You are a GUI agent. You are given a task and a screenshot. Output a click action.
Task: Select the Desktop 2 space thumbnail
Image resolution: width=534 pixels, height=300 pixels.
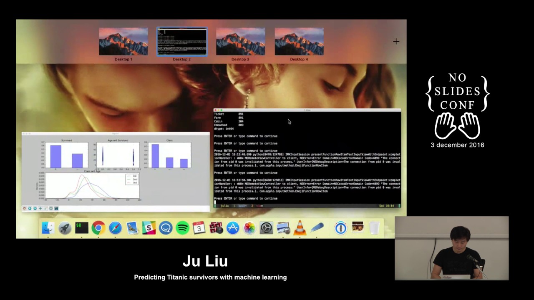(x=182, y=42)
